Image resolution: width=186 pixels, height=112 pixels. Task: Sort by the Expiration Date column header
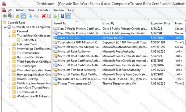tap(162, 23)
